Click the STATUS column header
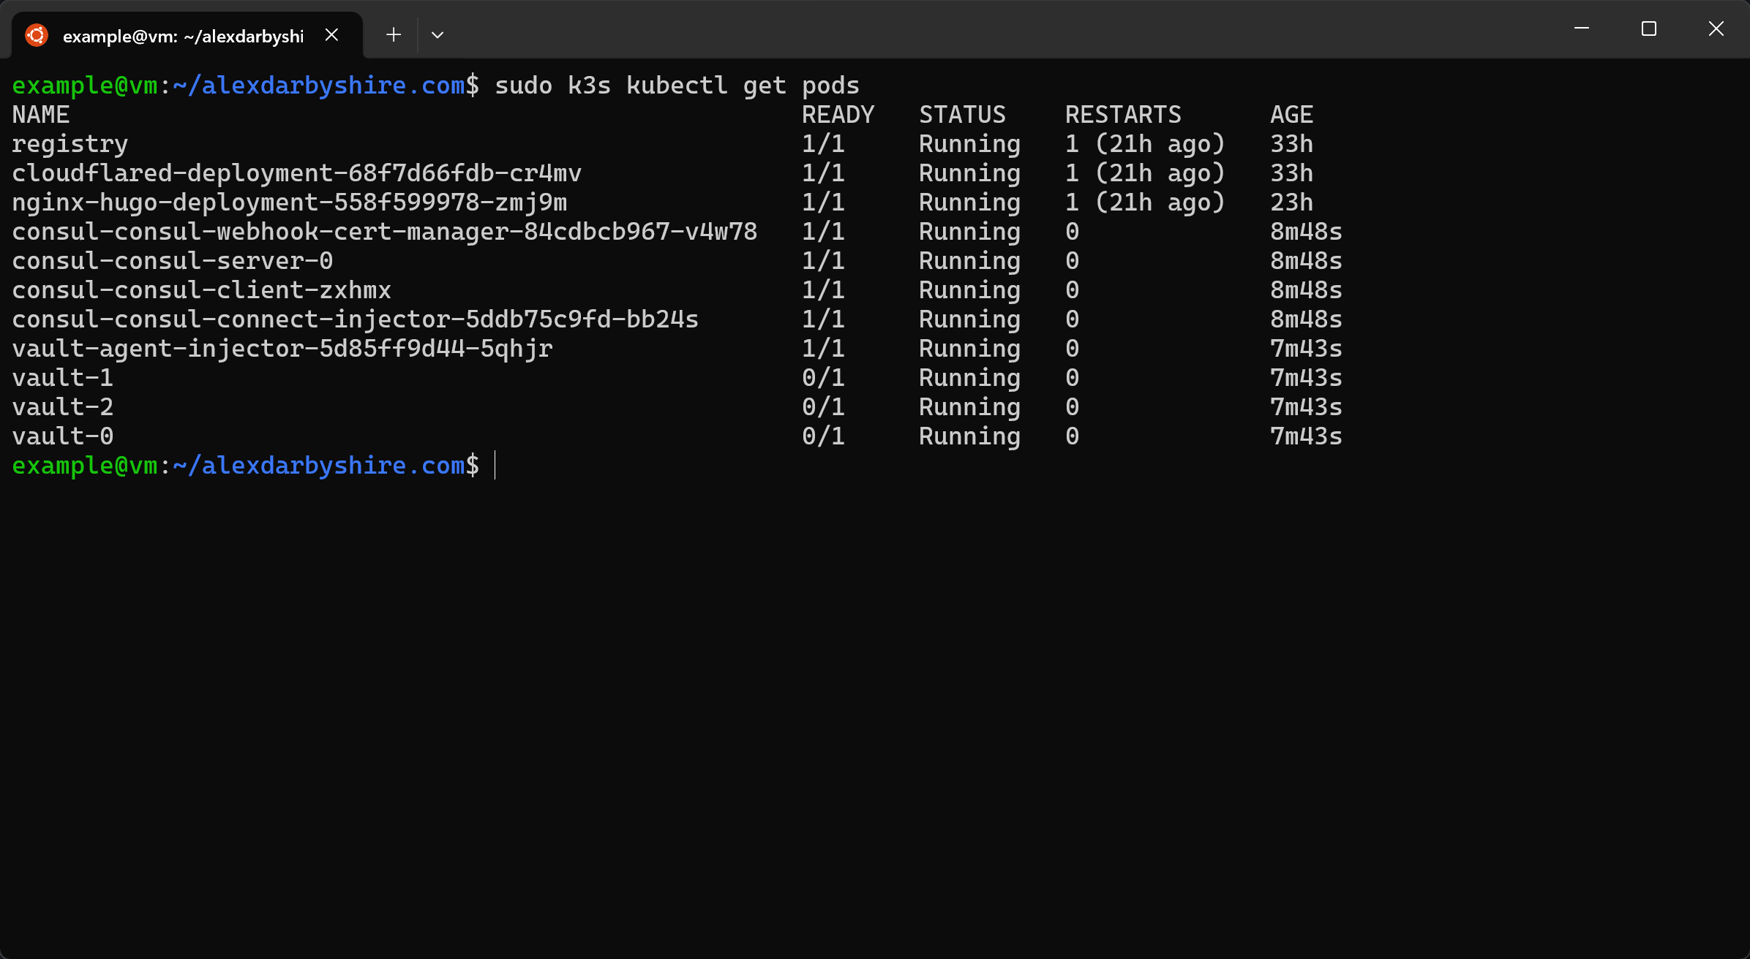This screenshot has height=959, width=1750. pos(963,115)
